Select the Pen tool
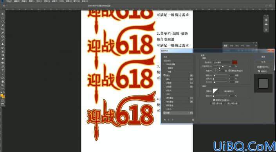The image size is (276, 152). coord(3,66)
